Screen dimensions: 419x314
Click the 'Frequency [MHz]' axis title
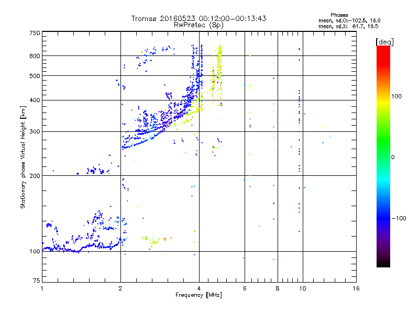199,295
